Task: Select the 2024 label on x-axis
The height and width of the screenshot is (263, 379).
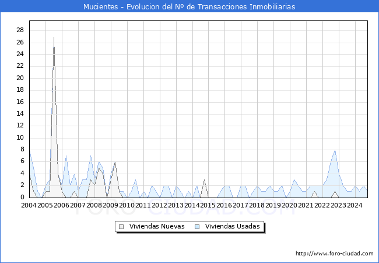Action: pos(355,205)
